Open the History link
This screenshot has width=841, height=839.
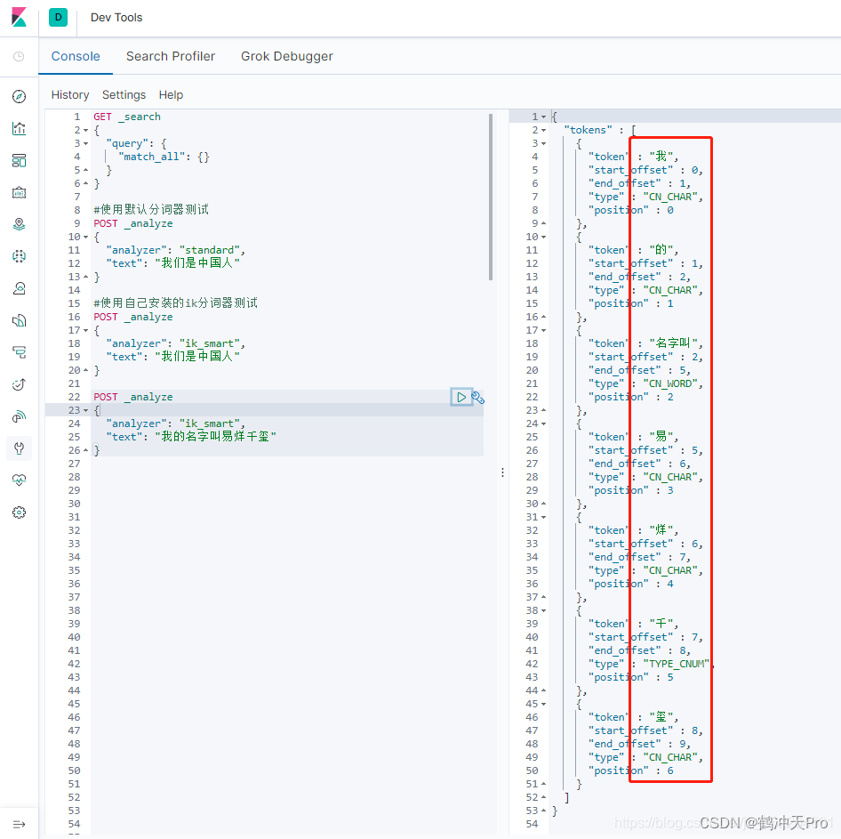coord(70,95)
